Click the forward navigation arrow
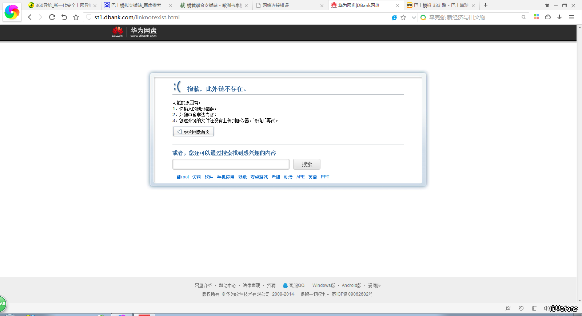This screenshot has width=582, height=316. coord(40,17)
